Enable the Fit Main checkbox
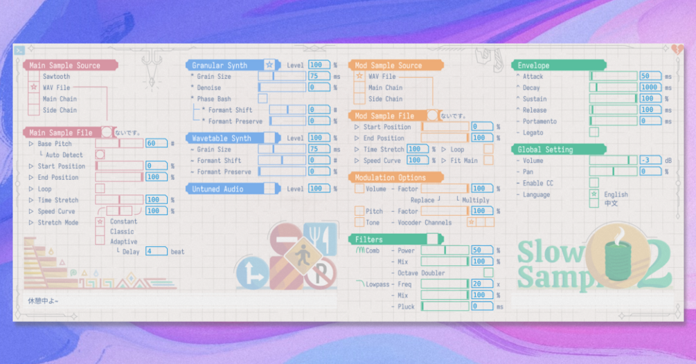 (488, 160)
